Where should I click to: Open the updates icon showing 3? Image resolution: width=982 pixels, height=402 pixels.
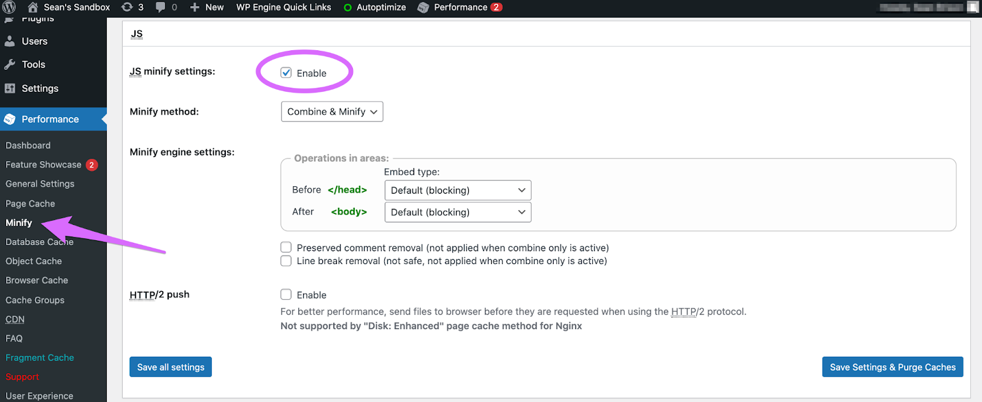[133, 7]
